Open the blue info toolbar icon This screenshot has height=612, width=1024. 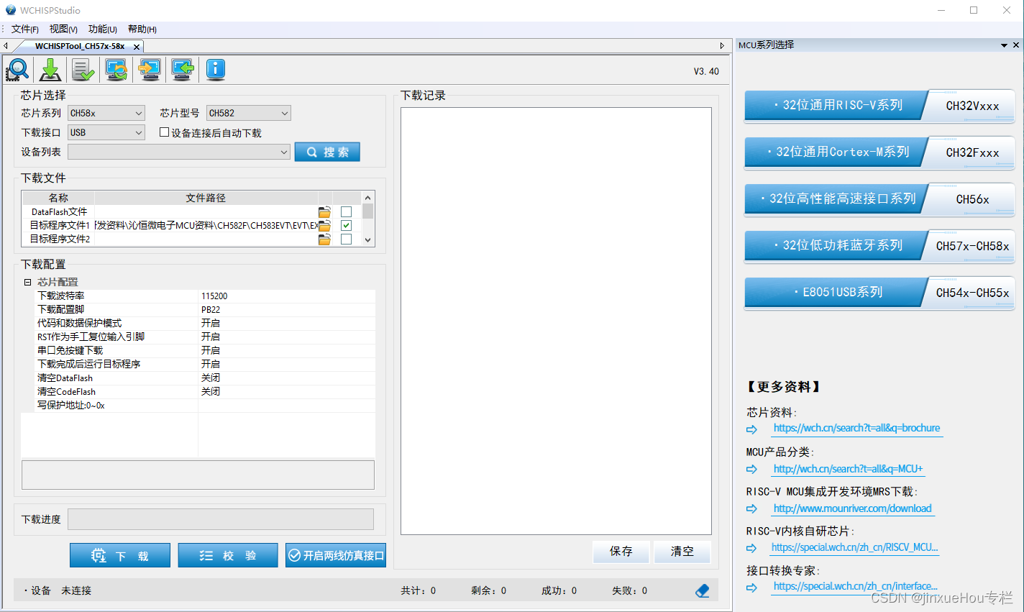[216, 70]
